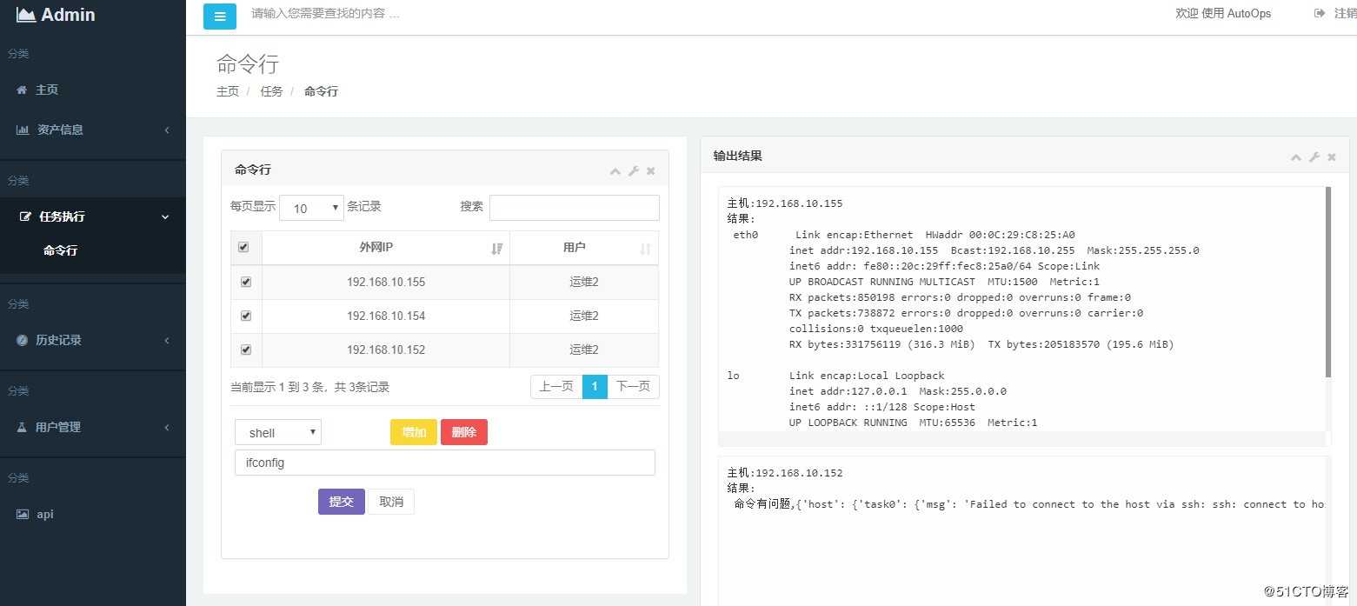Click the 主机:192.168.10.152 output line
Screen dimensions: 1357x606
click(x=785, y=473)
